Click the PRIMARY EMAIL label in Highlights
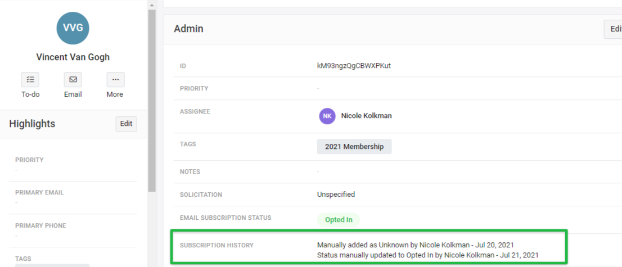 coord(39,192)
